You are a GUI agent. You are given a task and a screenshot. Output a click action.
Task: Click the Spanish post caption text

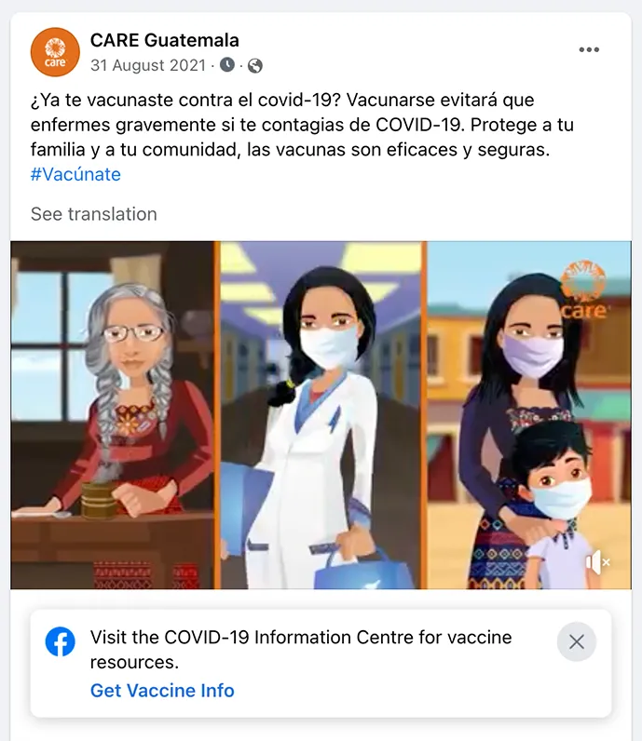click(x=302, y=125)
